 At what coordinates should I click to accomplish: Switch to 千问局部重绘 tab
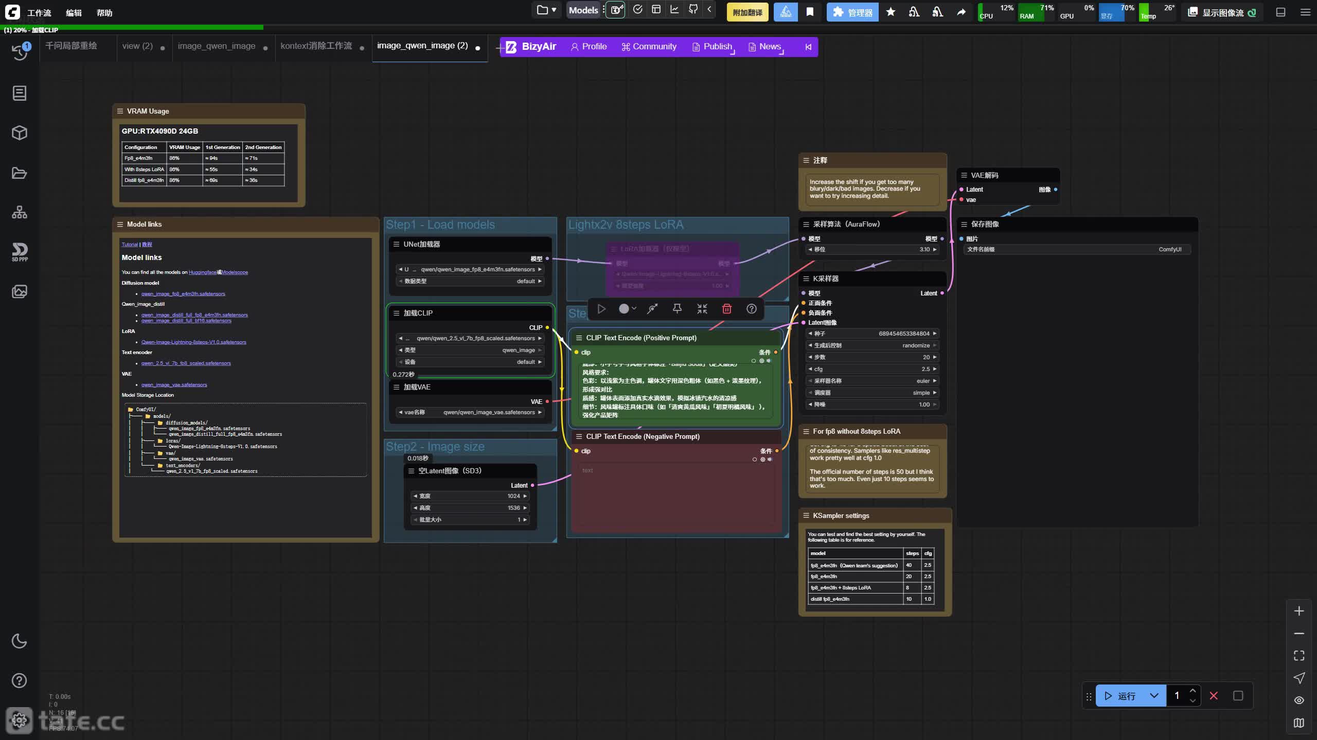pos(71,46)
